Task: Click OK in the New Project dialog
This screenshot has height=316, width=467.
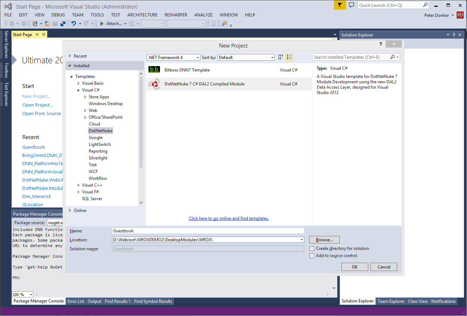Action: (x=355, y=267)
